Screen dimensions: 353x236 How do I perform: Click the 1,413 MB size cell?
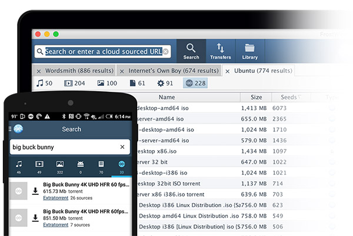(x=254, y=108)
